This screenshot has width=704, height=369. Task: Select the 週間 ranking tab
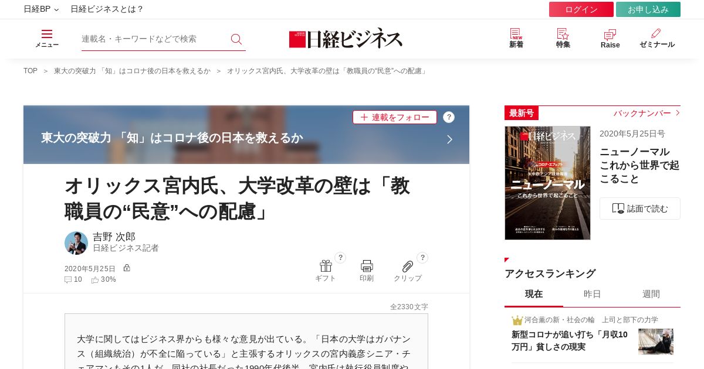click(651, 294)
